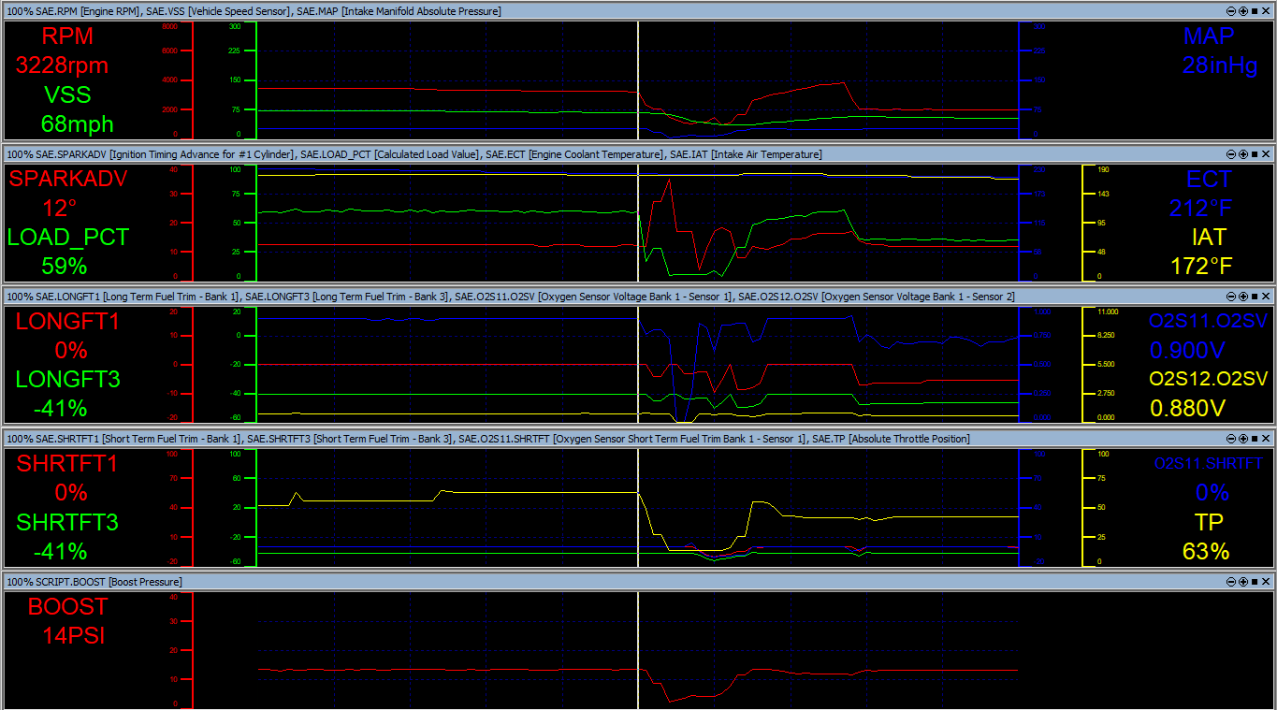
Task: Click the square icon on BOOST panel
Action: [x=1255, y=582]
